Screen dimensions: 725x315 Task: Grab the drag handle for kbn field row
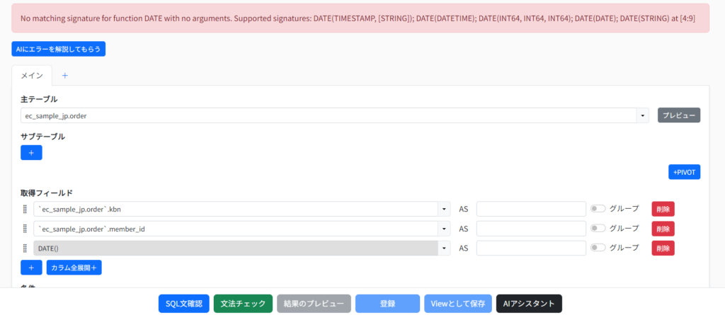pyautogui.click(x=25, y=209)
